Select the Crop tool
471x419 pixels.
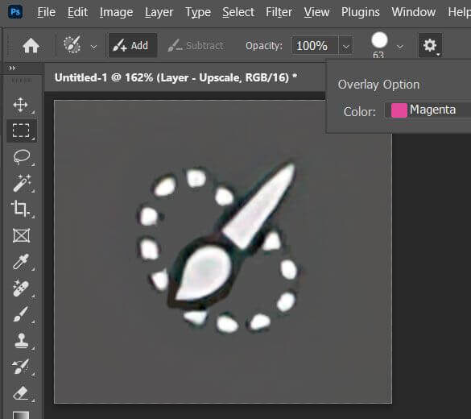[x=21, y=209]
